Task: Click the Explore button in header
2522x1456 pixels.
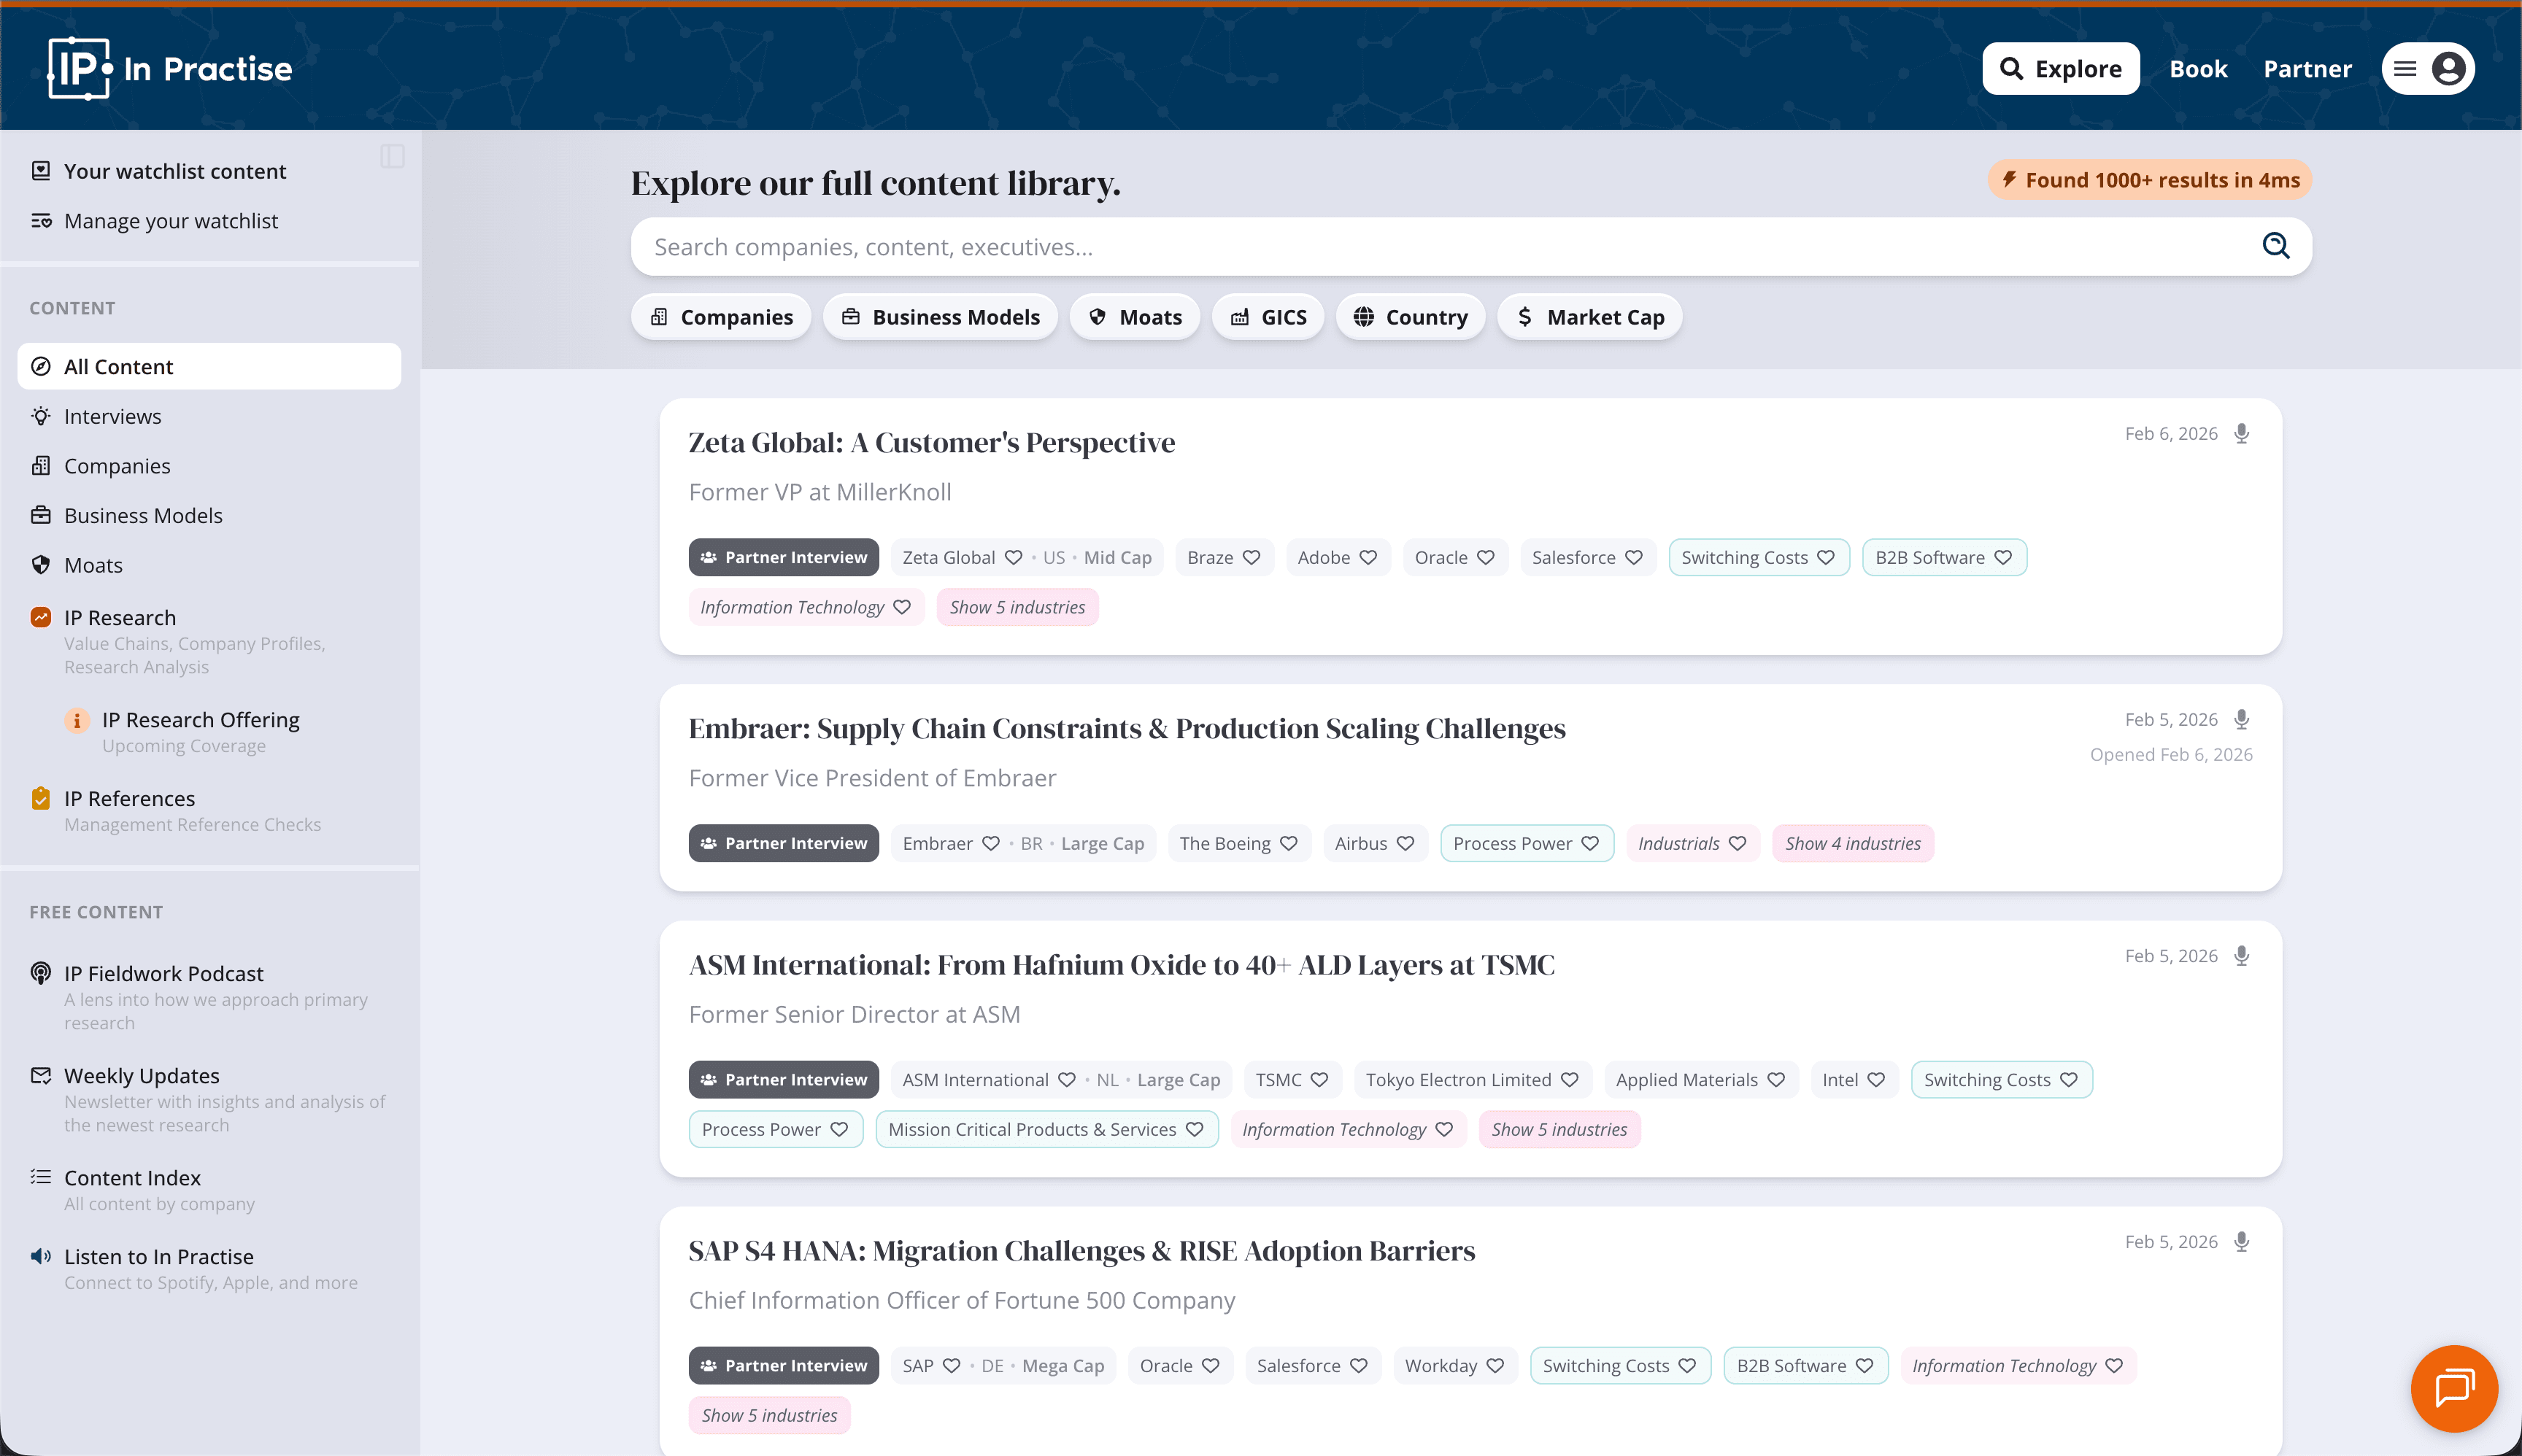Action: 2060,68
